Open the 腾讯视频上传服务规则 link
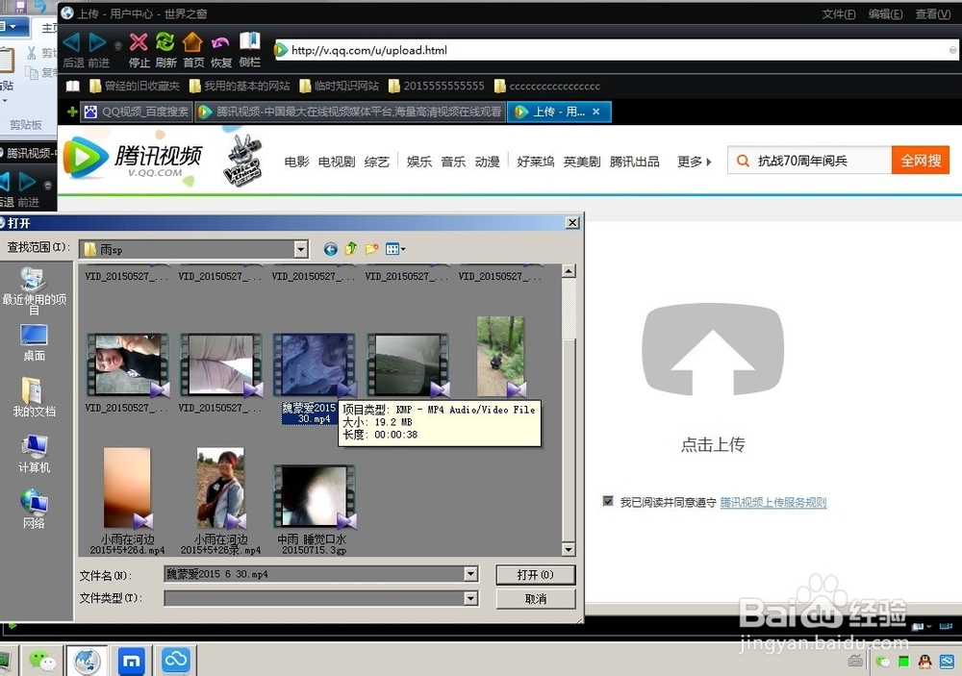The width and height of the screenshot is (962, 676). [x=773, y=502]
